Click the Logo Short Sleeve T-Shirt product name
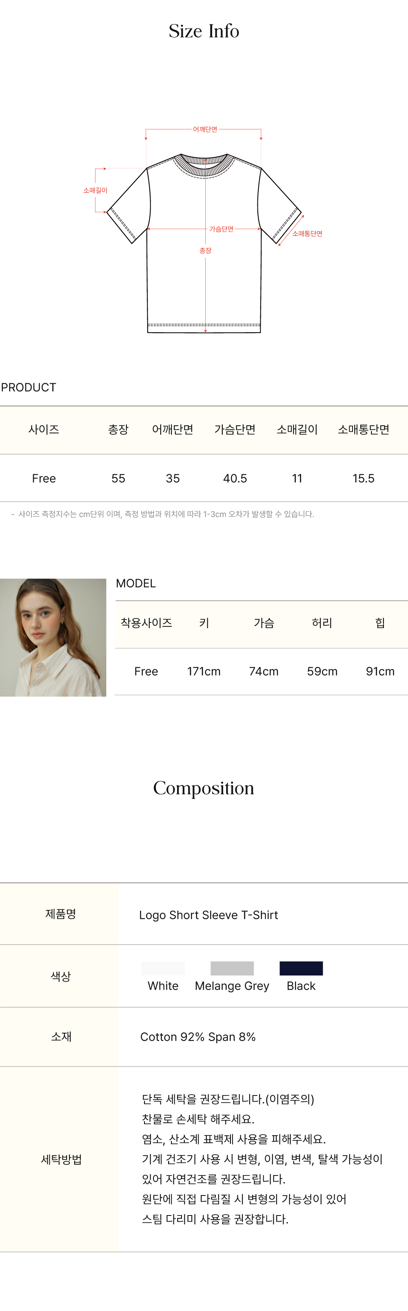The image size is (408, 1311). [208, 915]
